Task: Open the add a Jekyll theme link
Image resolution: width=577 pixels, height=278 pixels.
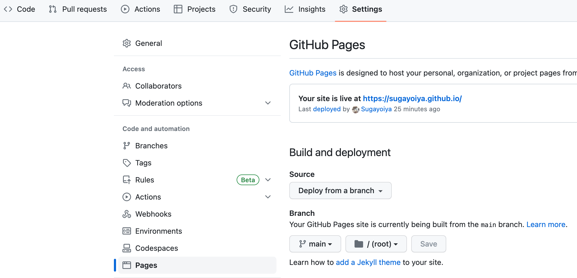Action: click(368, 262)
